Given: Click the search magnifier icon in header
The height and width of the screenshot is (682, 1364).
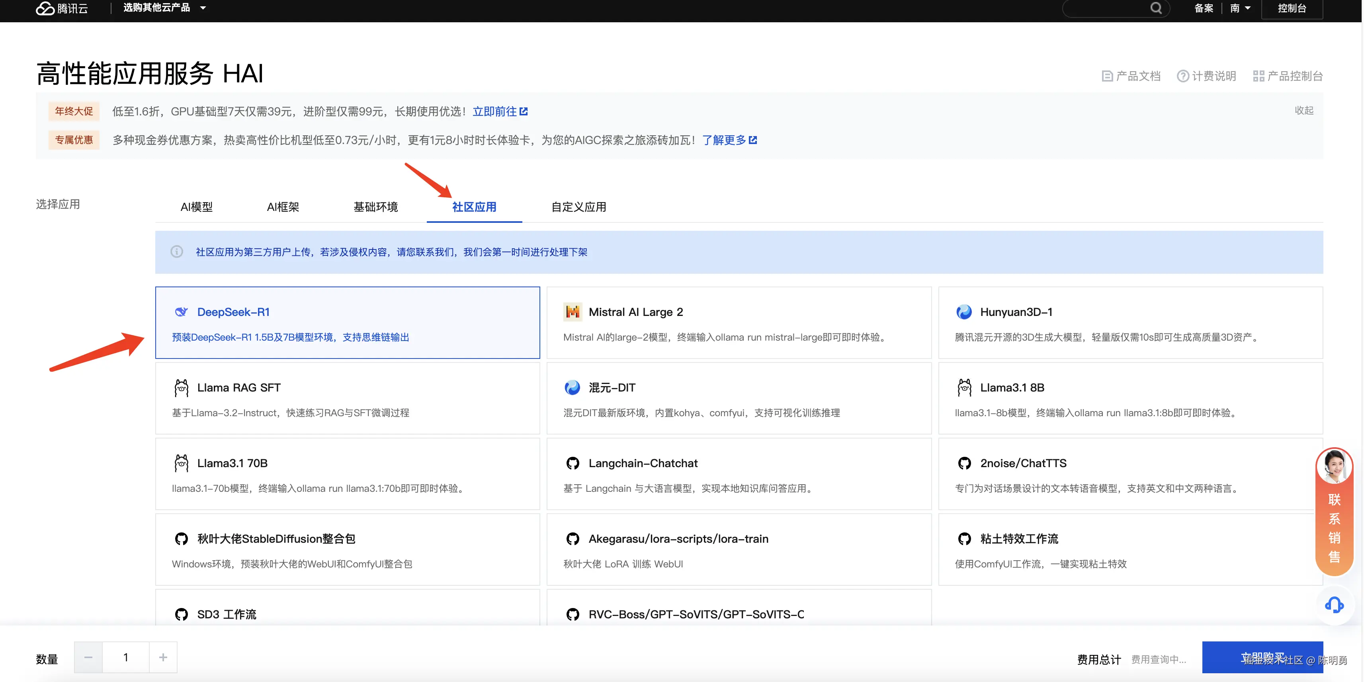Looking at the screenshot, I should (1155, 8).
